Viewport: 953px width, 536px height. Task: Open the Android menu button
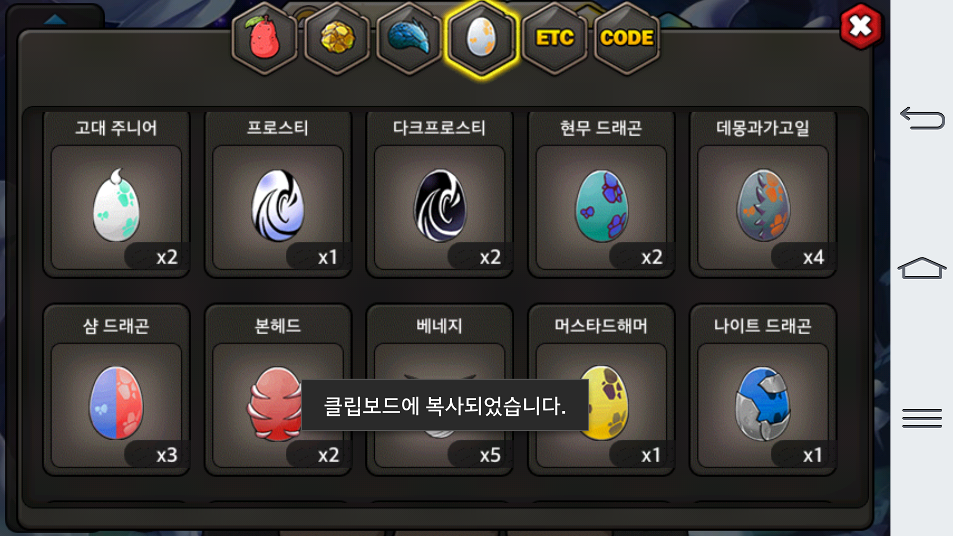922,418
